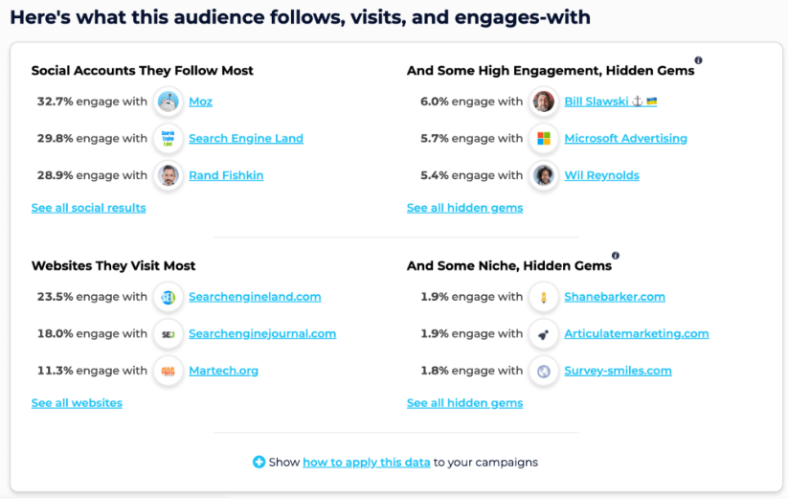Open the how to apply this data link
This screenshot has width=788, height=499.
367,463
